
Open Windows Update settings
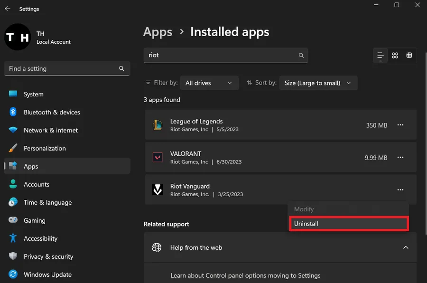click(67, 274)
